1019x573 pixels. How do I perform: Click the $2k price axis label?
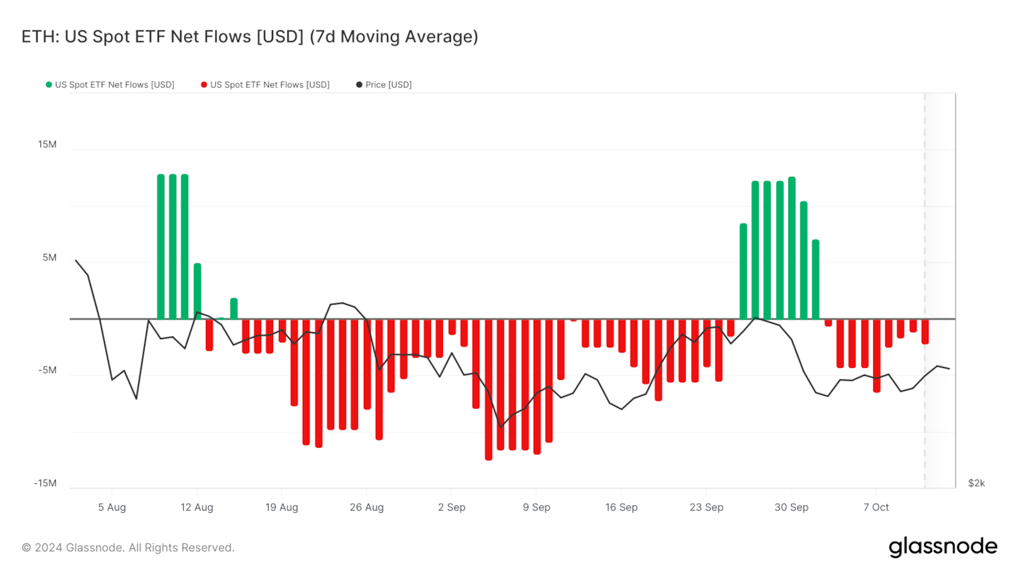pos(976,483)
